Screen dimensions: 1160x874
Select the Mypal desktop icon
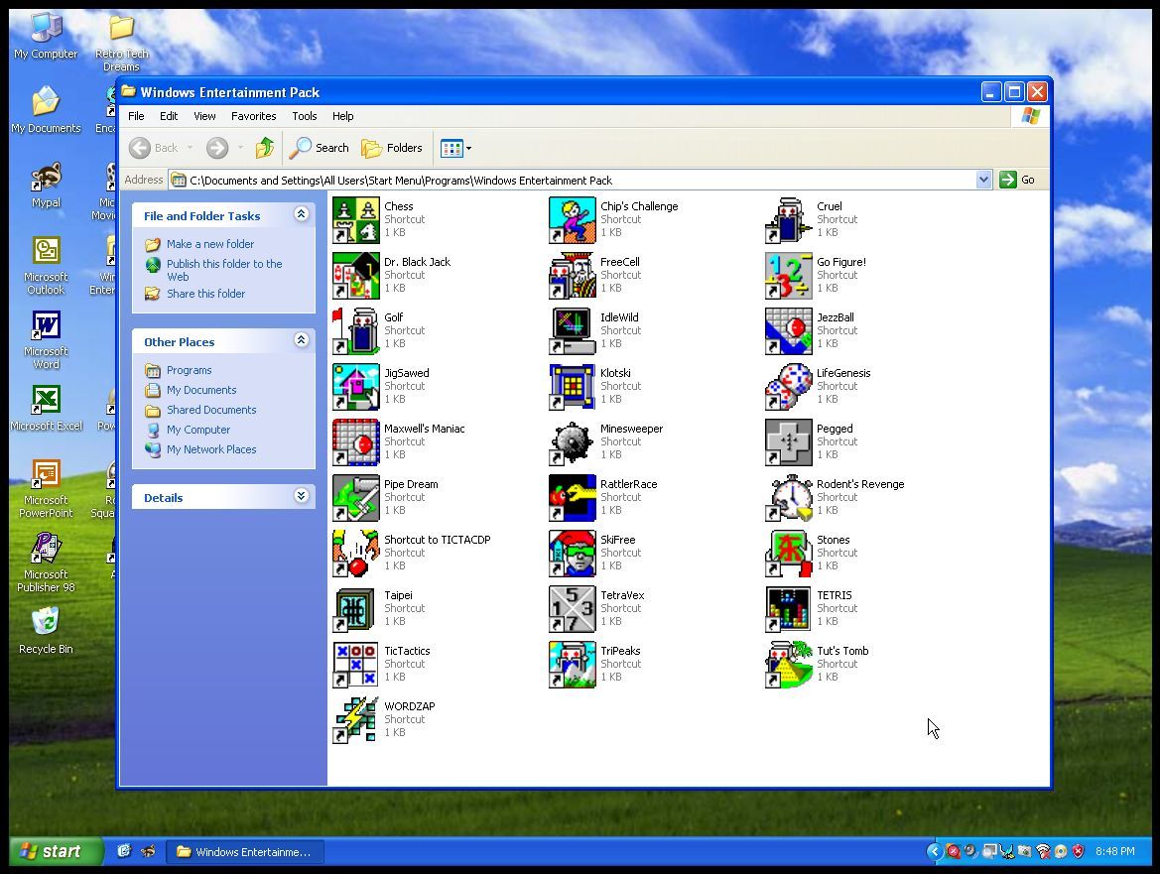tap(46, 186)
